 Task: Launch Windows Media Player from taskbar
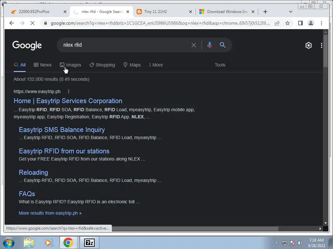[x=48, y=243]
